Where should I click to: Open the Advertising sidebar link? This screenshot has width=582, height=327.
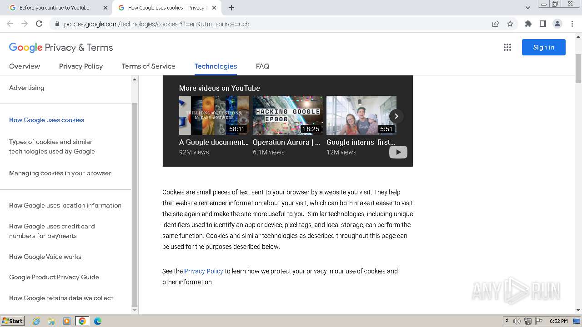(27, 88)
